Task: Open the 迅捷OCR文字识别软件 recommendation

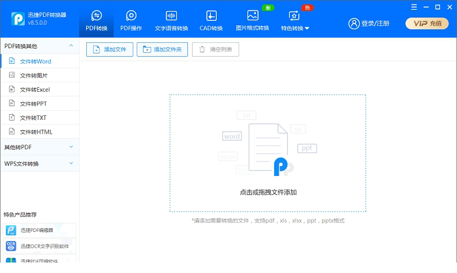Action: (40, 246)
